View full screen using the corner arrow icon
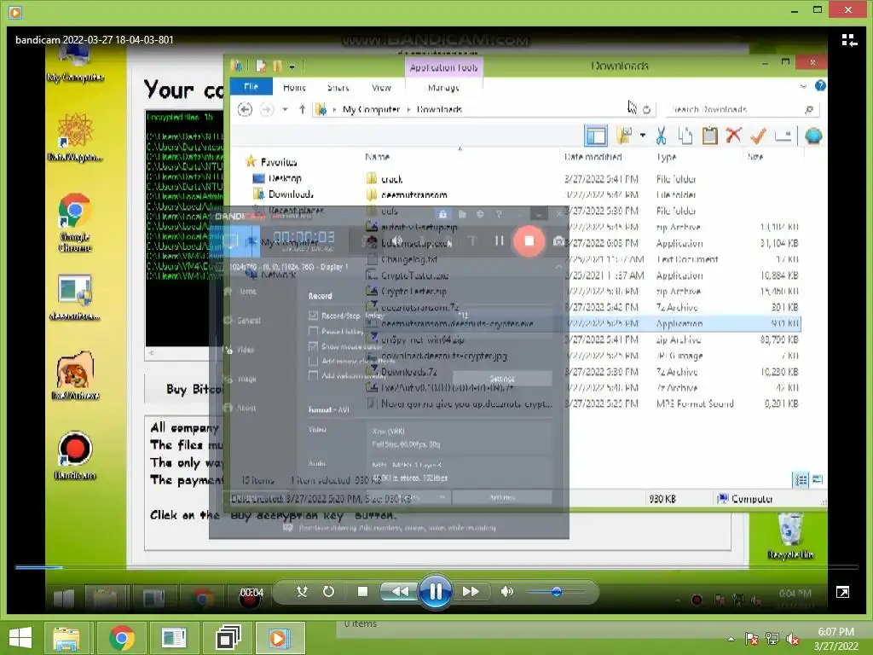Screen dimensions: 873x655 (x=842, y=592)
